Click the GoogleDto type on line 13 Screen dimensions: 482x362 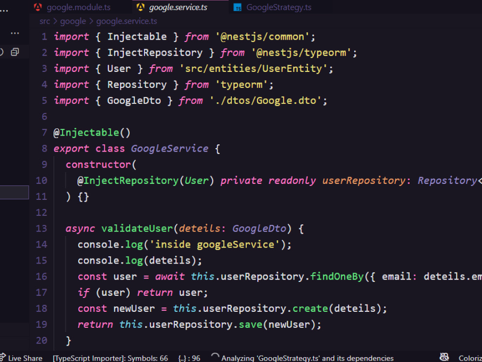[x=259, y=229]
